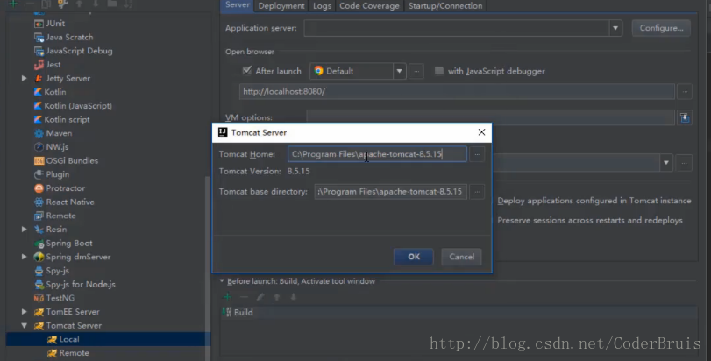The image size is (711, 361).
Task: Click the green plus under Before launch
Action: coord(228,297)
